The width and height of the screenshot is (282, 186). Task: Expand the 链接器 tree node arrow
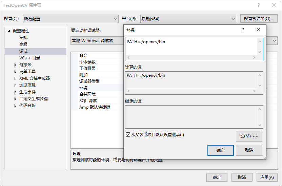[x=15, y=65]
